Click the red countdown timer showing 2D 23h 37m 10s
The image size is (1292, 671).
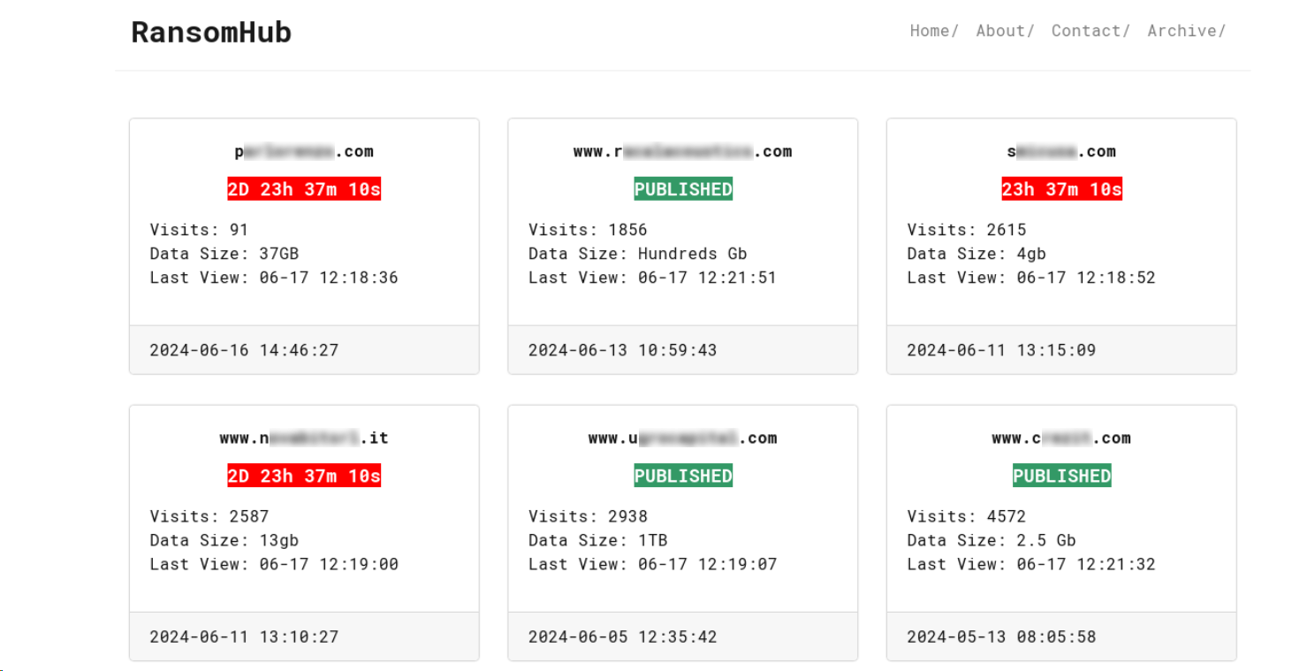[304, 188]
